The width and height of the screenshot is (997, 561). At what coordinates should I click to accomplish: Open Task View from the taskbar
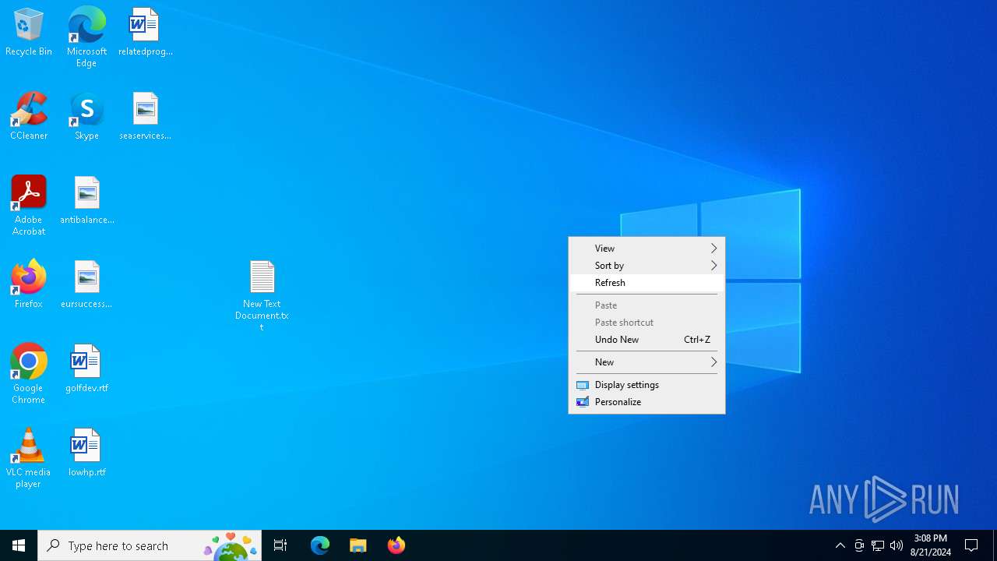(x=280, y=545)
